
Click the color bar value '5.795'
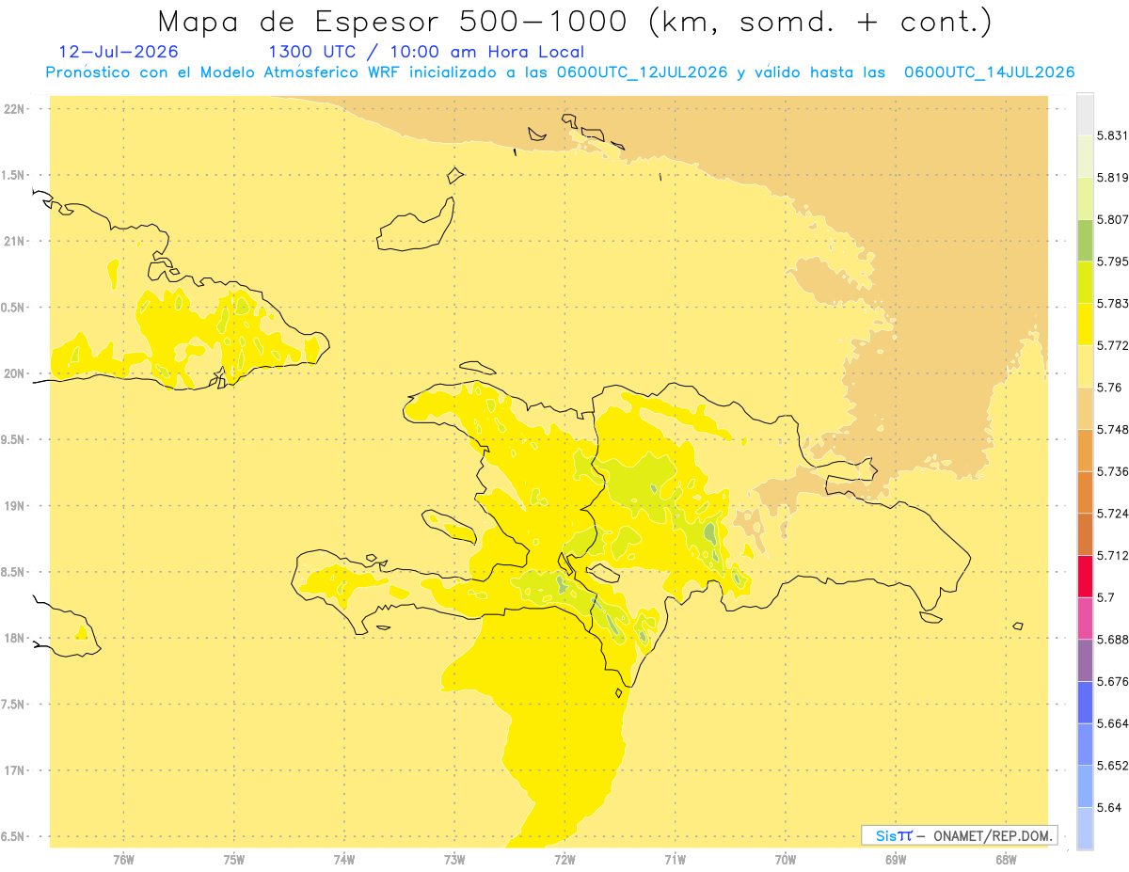(1112, 262)
